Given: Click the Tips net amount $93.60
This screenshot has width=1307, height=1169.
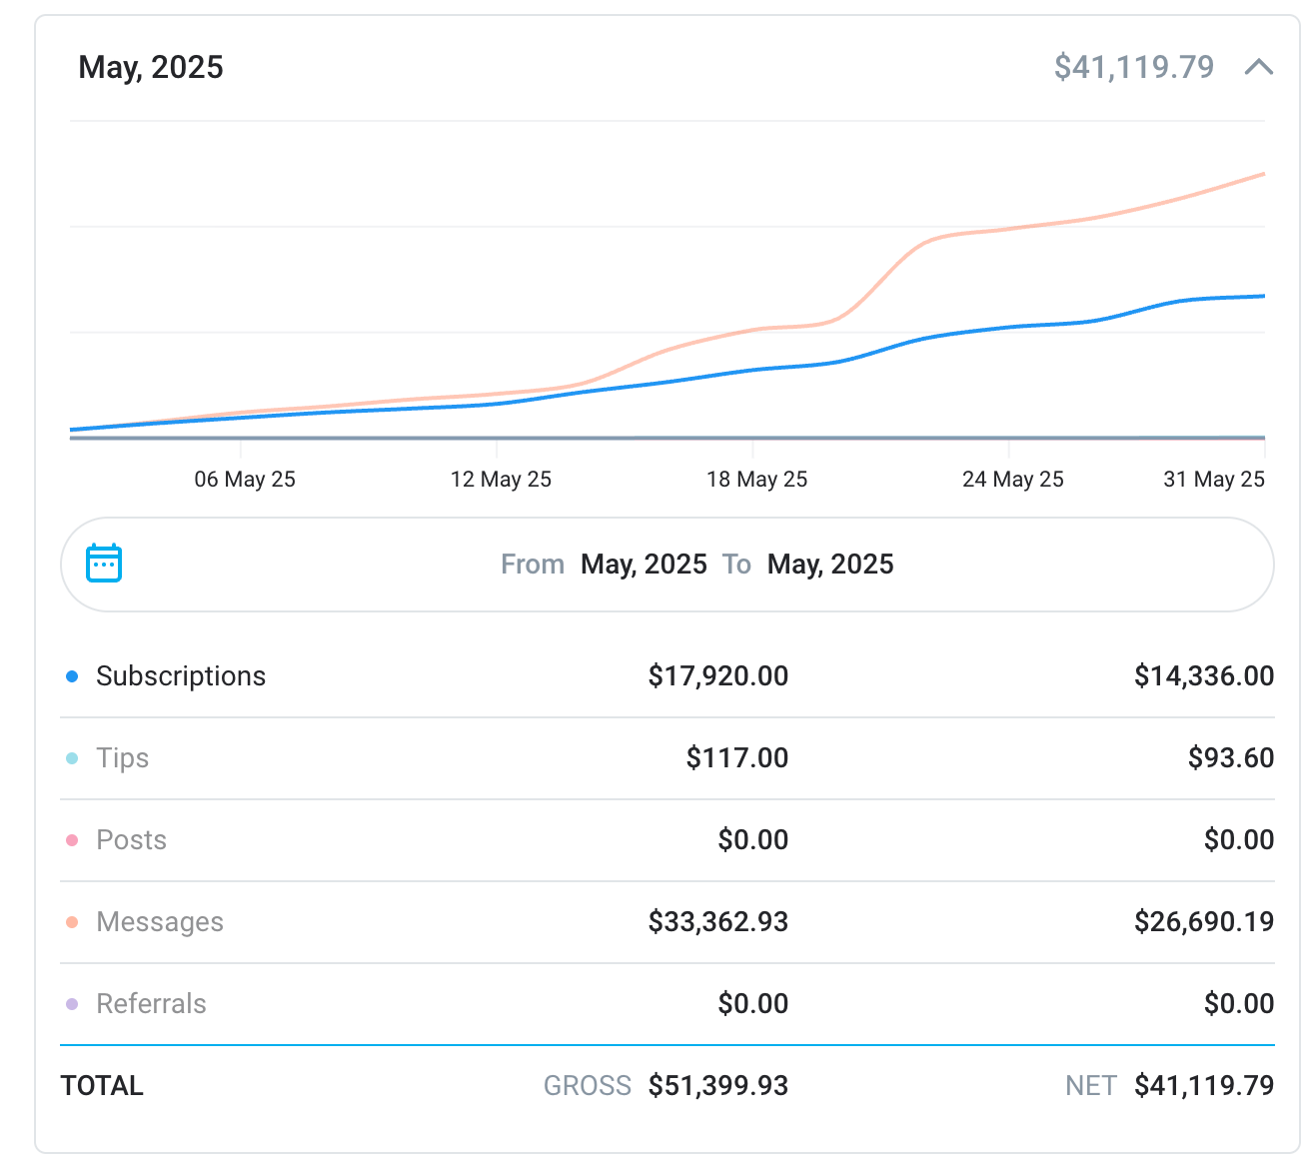Looking at the screenshot, I should coord(1230,758).
